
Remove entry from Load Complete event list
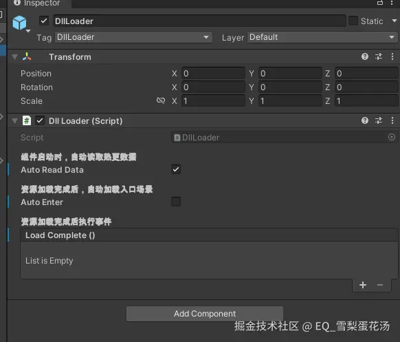click(x=380, y=285)
